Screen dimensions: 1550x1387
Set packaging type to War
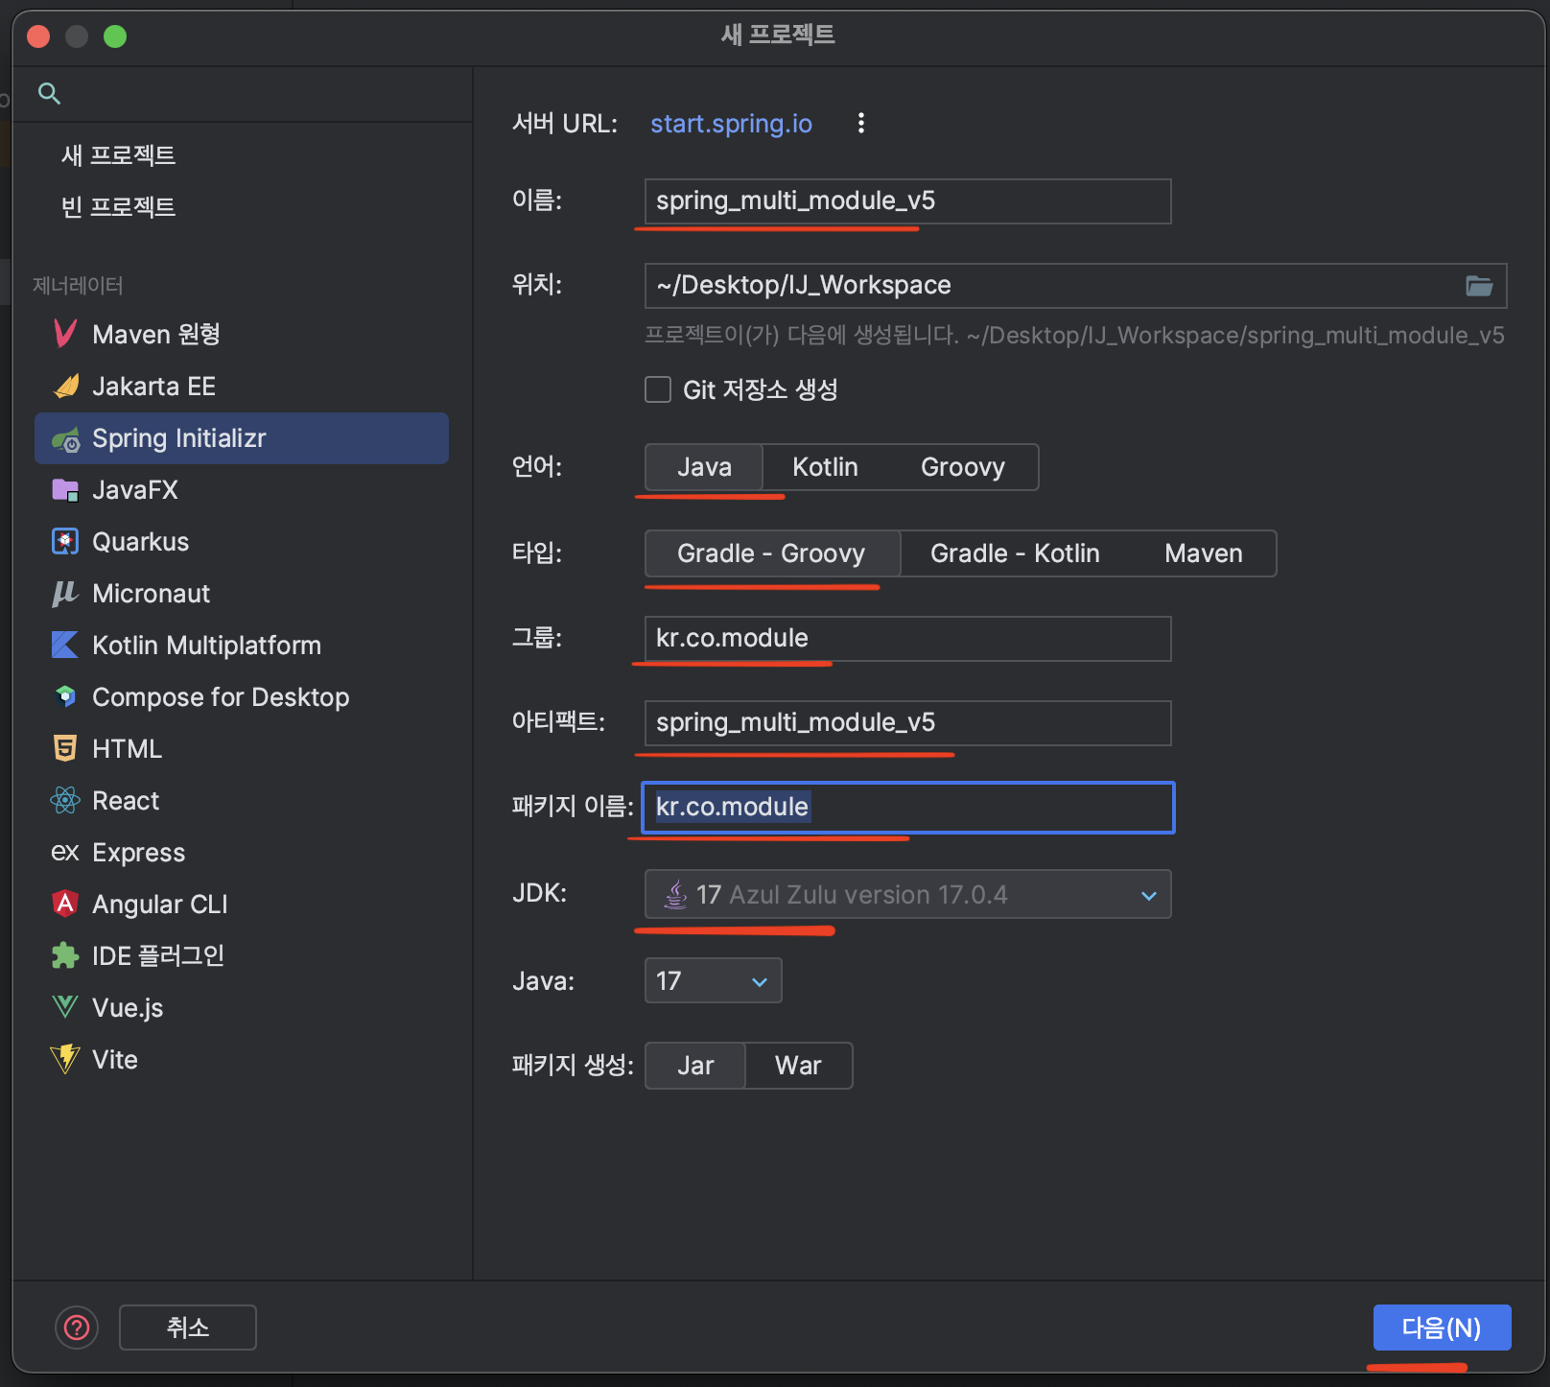(797, 1065)
